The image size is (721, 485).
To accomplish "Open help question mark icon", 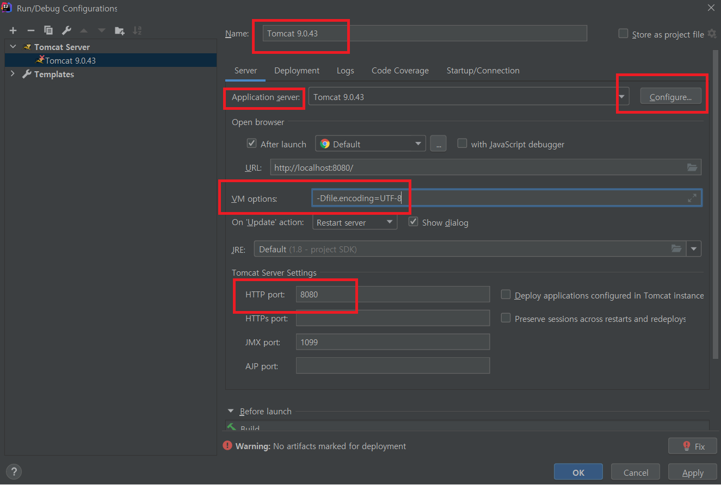I will coord(14,471).
